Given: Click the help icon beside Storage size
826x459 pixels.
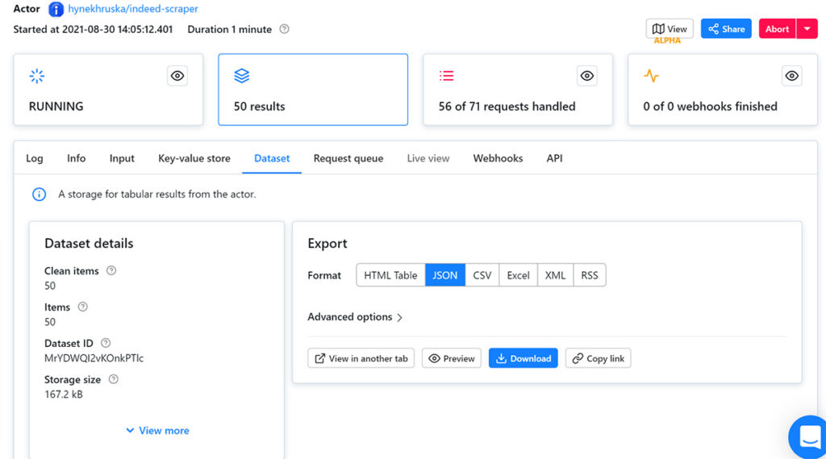Looking at the screenshot, I should click(113, 379).
